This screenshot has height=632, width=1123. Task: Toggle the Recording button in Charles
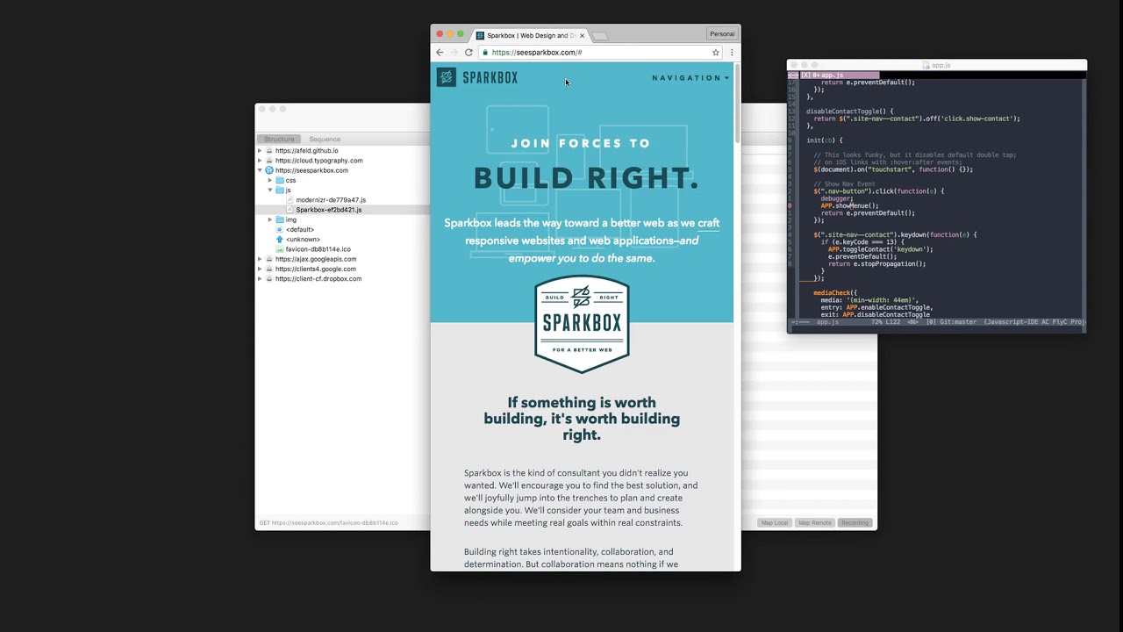tap(854, 523)
